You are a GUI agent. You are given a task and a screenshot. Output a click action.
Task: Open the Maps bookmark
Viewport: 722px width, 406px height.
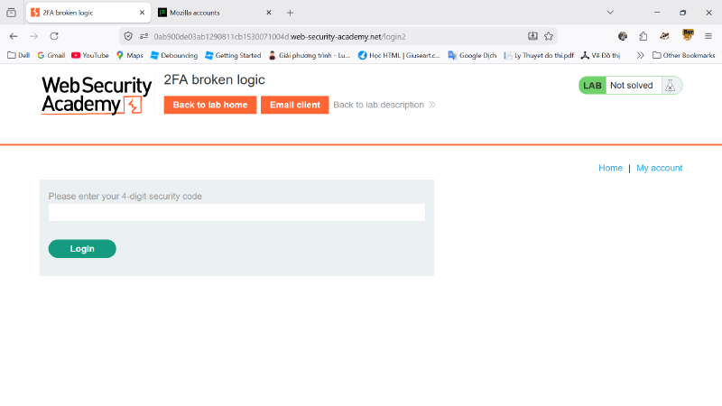(x=130, y=55)
